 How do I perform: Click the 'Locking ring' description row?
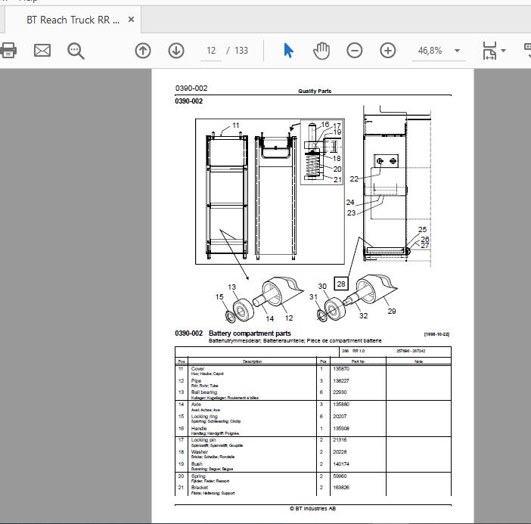[204, 417]
